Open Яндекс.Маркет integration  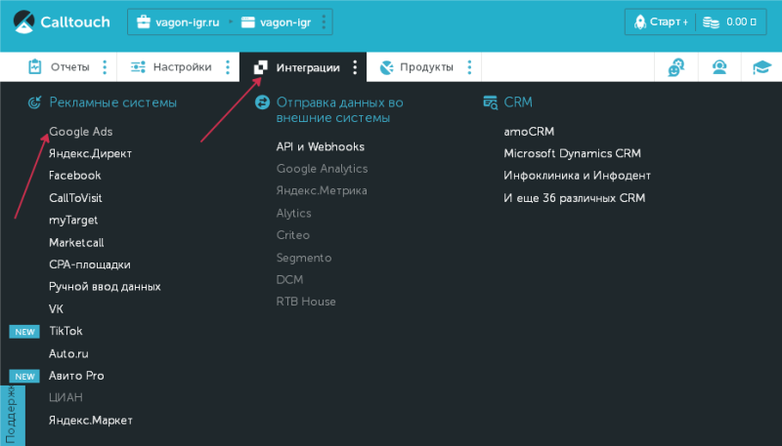pyautogui.click(x=91, y=420)
